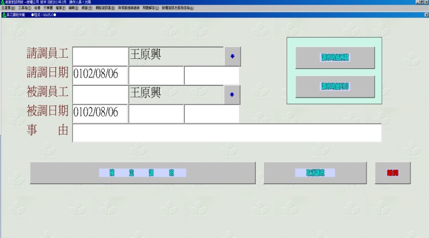Click the 事由 reason text box

click(x=226, y=133)
